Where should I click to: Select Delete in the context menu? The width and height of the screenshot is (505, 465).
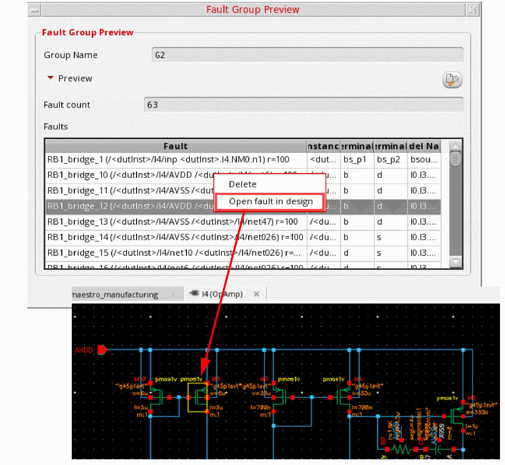click(x=242, y=184)
